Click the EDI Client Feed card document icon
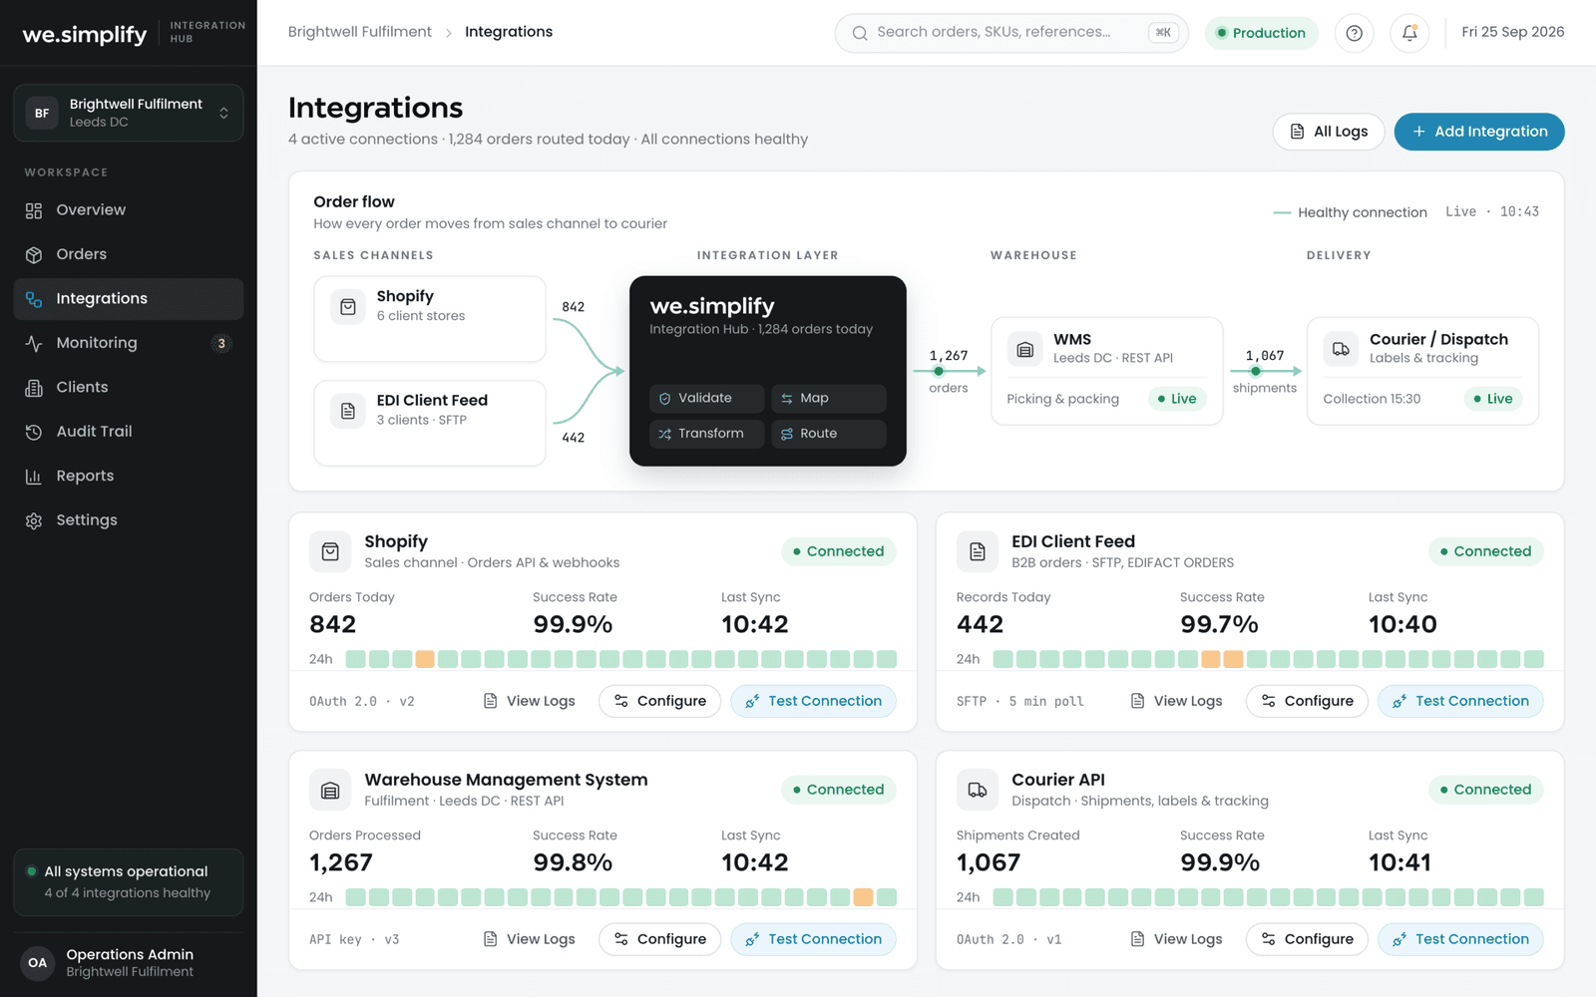 (978, 551)
